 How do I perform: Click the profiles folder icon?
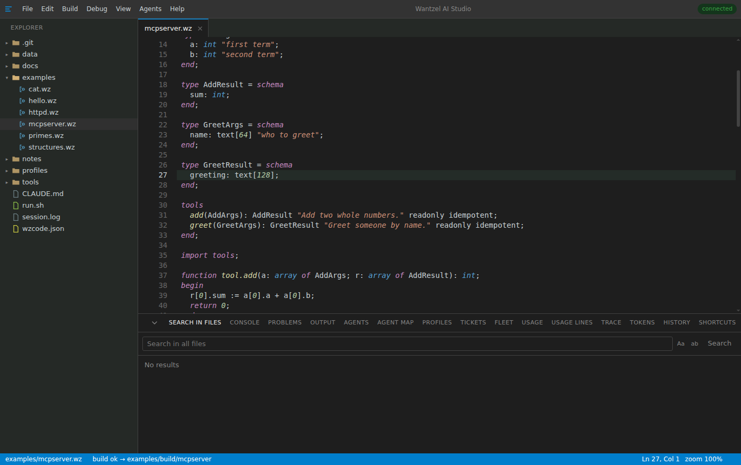[16, 171]
